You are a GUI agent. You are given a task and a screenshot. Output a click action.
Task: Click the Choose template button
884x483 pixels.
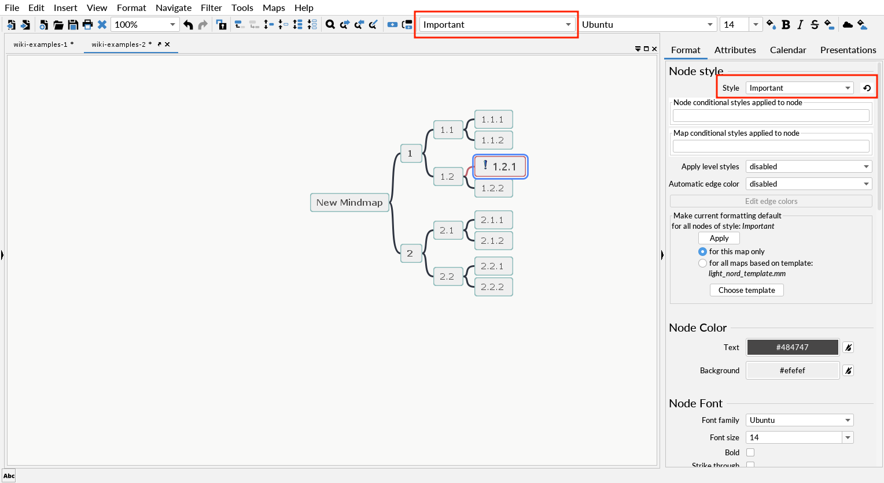(x=746, y=290)
